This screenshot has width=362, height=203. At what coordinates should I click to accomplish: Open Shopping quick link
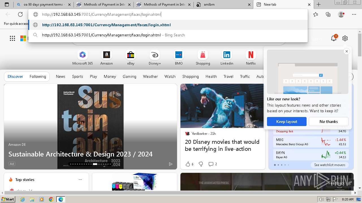coord(203,58)
